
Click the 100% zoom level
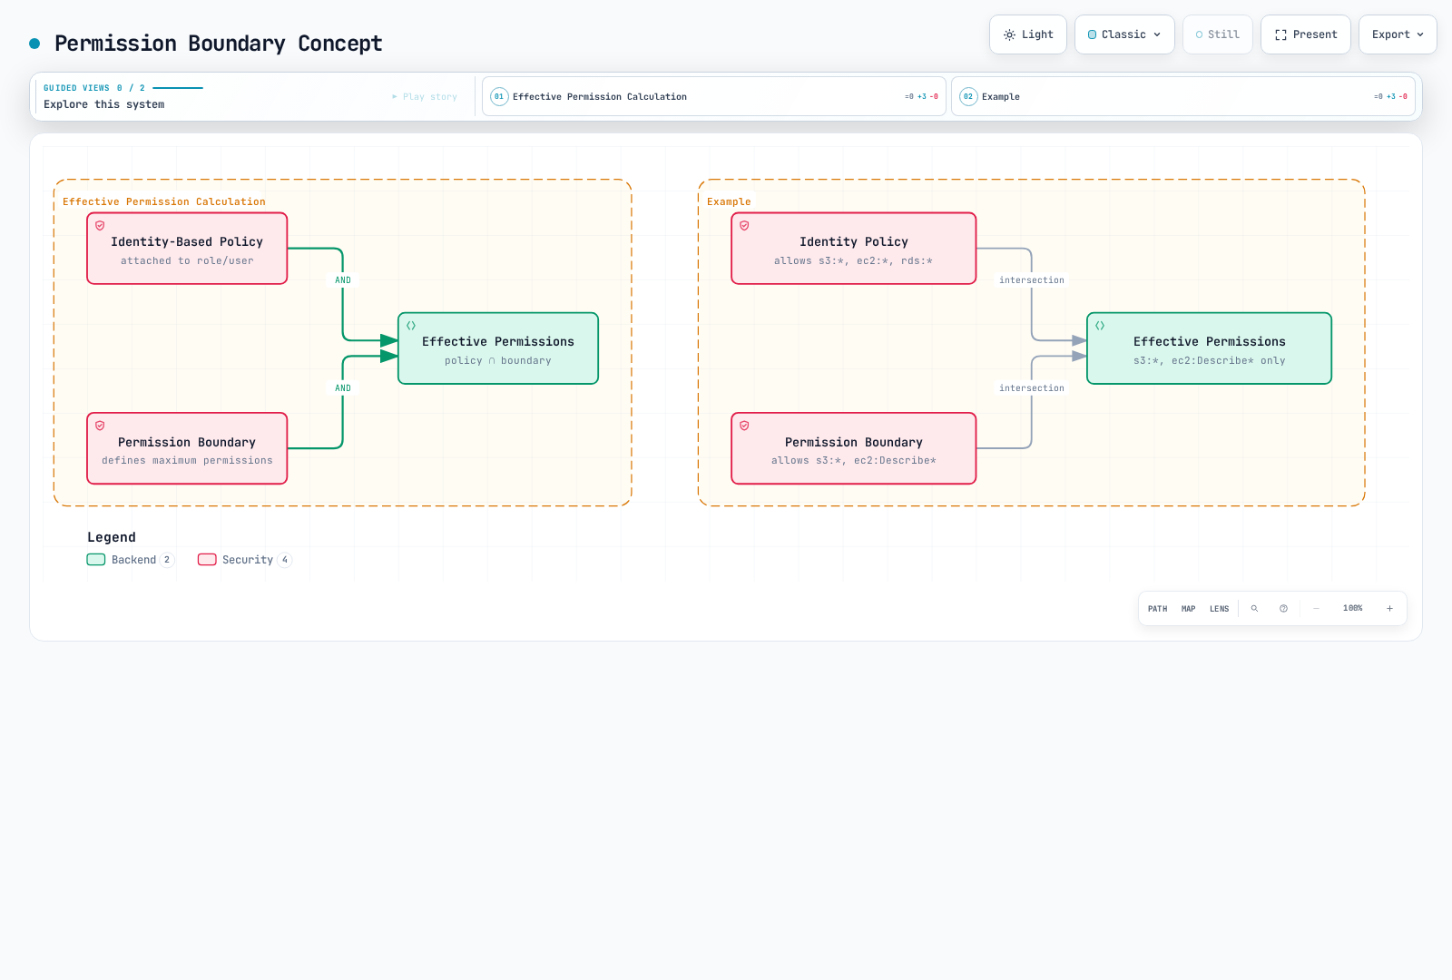[1352, 609]
